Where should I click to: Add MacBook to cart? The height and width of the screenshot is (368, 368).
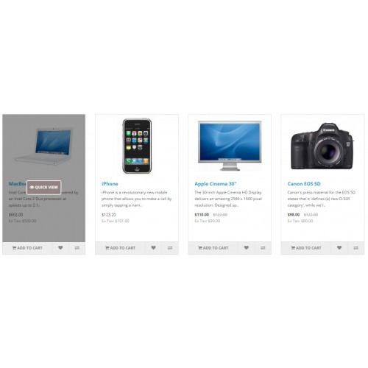click(x=27, y=248)
